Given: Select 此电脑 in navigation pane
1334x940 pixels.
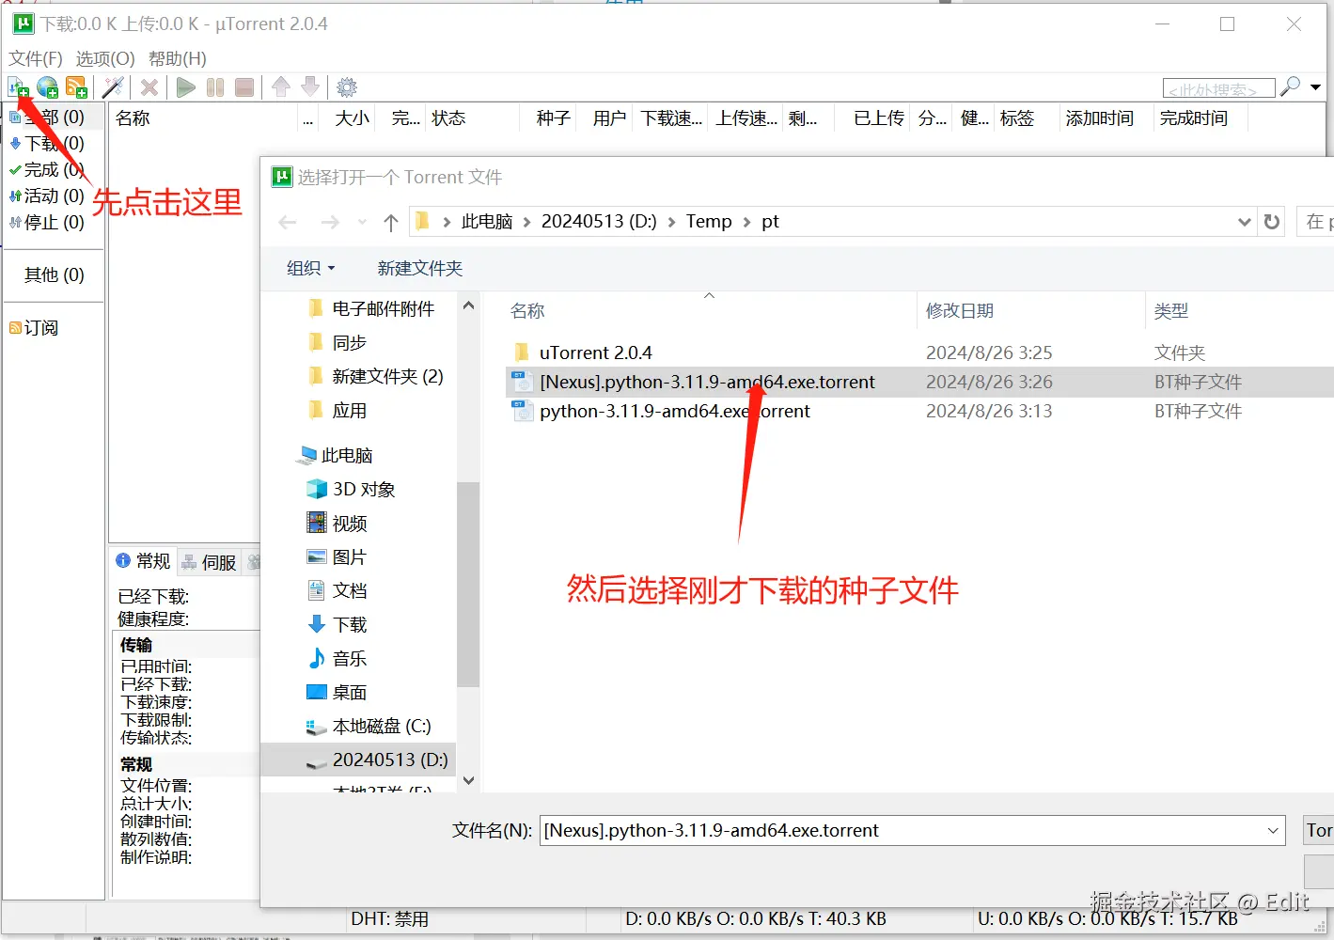Looking at the screenshot, I should [336, 456].
